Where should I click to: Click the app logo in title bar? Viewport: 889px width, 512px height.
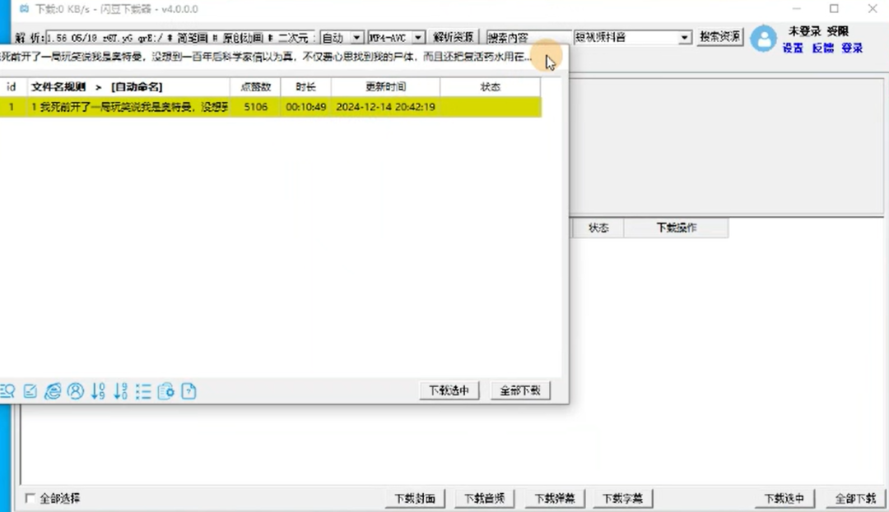pyautogui.click(x=24, y=9)
